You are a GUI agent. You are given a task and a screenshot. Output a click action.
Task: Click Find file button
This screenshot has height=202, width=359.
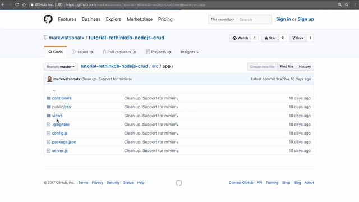click(x=287, y=67)
